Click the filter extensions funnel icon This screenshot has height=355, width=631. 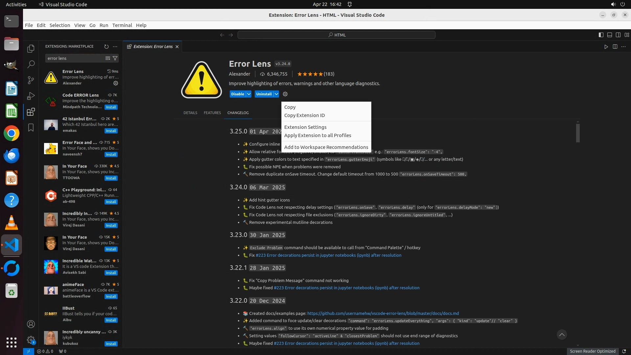(115, 58)
